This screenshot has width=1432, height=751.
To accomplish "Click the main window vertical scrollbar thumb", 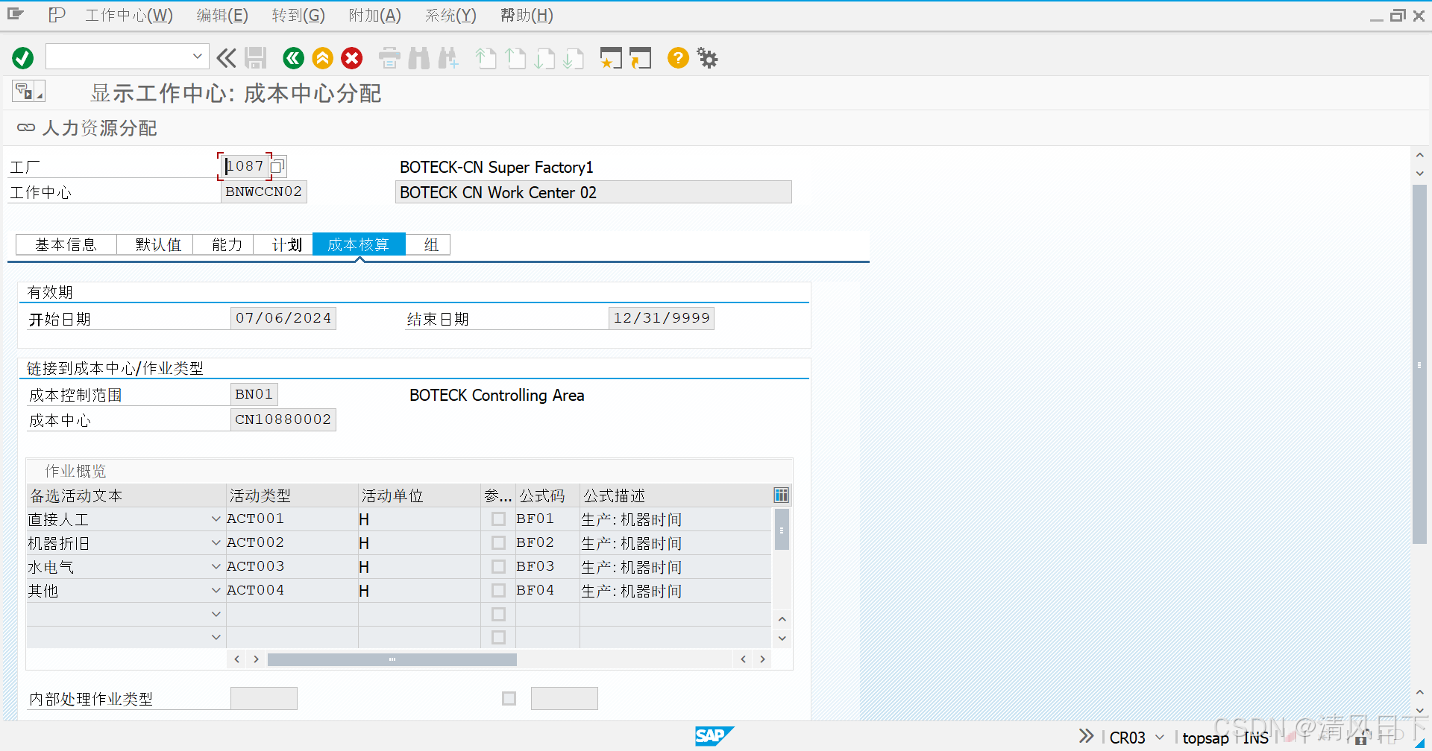I will (x=1419, y=365).
